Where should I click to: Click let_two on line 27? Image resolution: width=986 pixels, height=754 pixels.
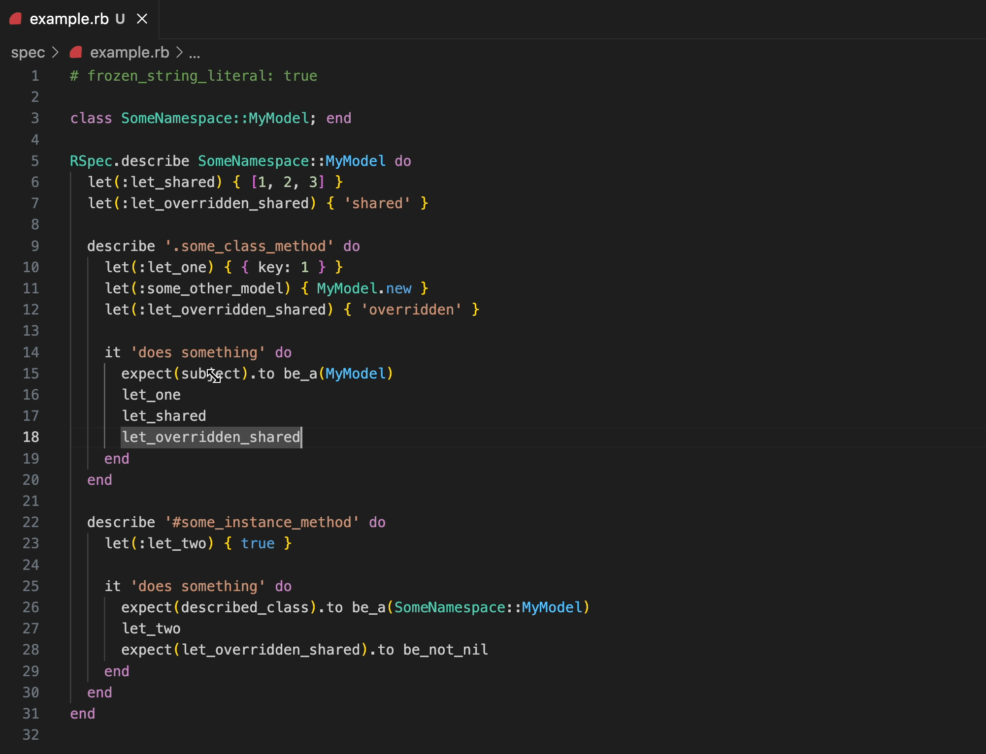coord(151,628)
